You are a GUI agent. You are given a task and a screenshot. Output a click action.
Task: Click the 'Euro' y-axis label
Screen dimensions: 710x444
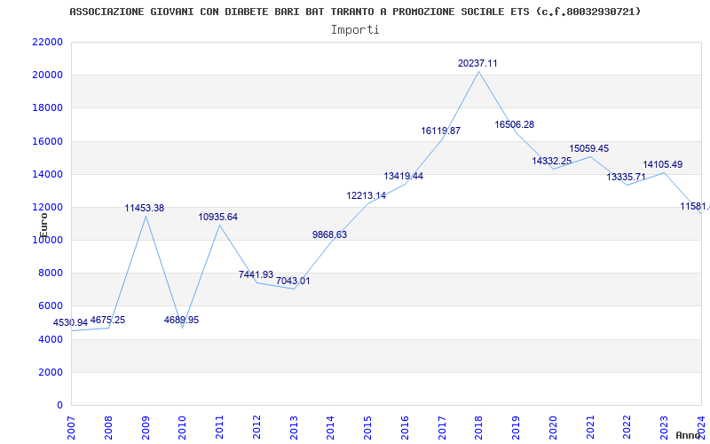[43, 226]
